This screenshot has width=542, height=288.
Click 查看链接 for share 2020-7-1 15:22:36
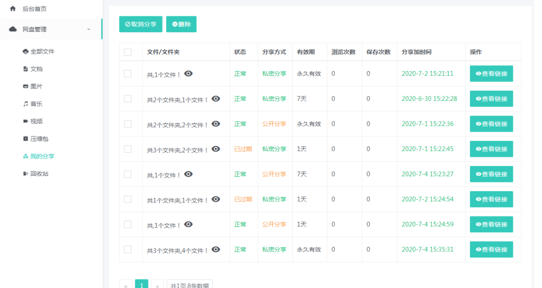[491, 124]
